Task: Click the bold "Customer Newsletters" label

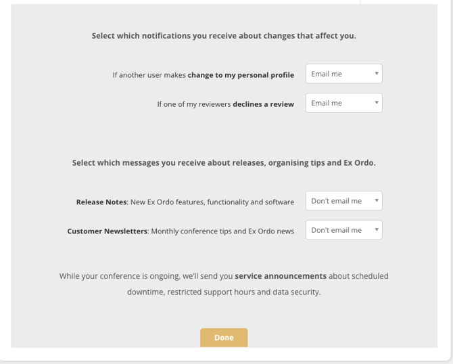Action: (x=107, y=231)
